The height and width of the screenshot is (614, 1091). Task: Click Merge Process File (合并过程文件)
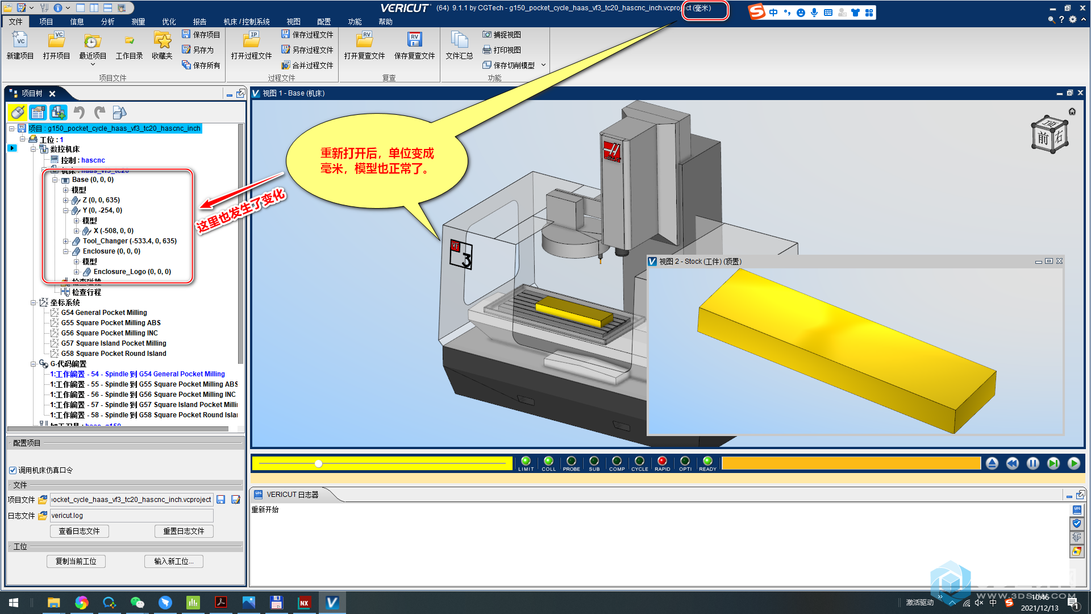pyautogui.click(x=307, y=65)
